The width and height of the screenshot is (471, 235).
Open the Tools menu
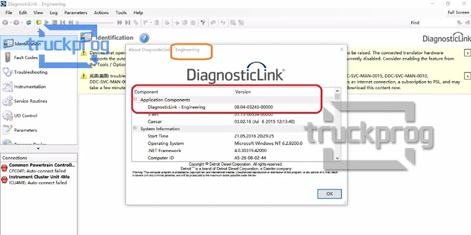pos(121,12)
